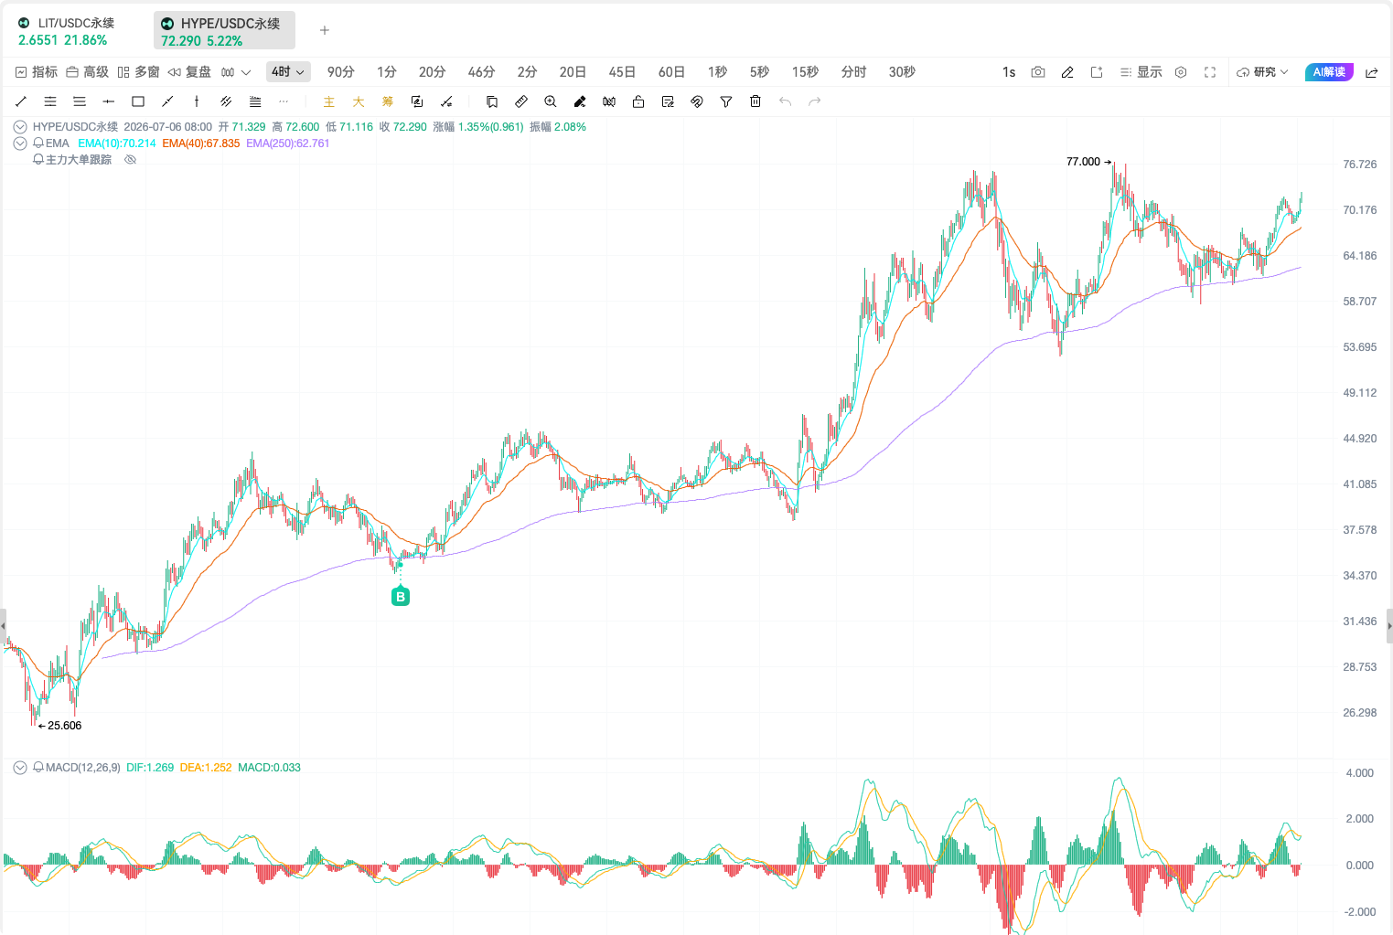1393x935 pixels.
Task: Toggle visibility of 主力大单跟踪 indicator
Action: pos(130,160)
